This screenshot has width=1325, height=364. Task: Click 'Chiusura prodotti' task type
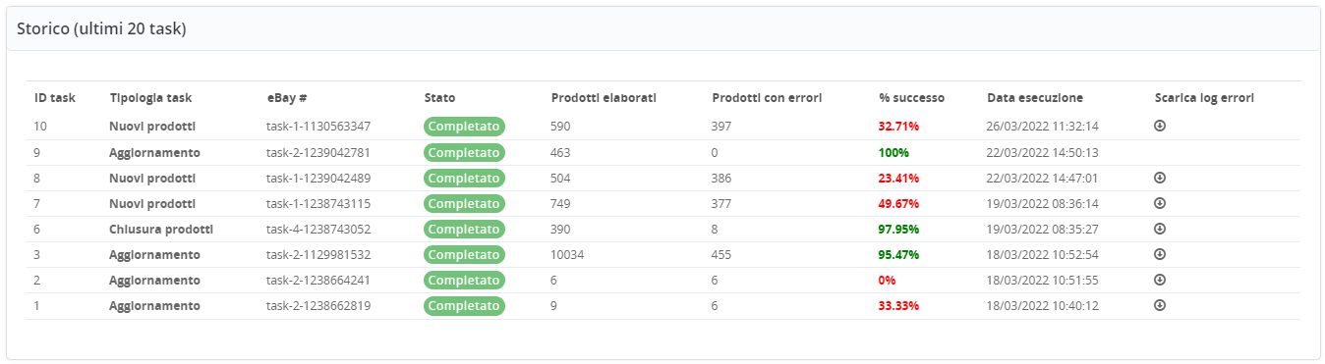(161, 229)
